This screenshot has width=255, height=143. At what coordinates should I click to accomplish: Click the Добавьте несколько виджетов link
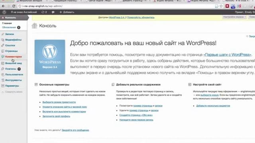pos(213,106)
